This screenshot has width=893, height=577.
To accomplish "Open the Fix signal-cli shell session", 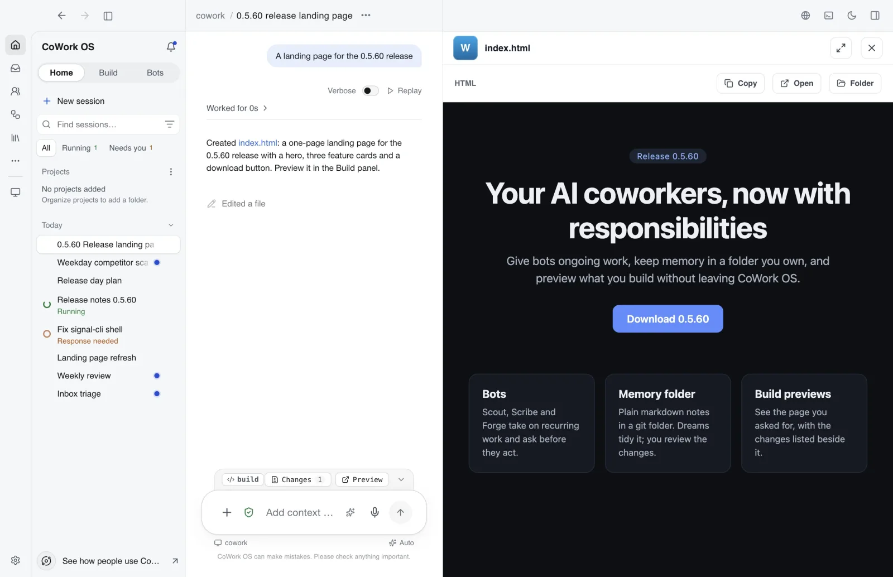I will pos(108,334).
